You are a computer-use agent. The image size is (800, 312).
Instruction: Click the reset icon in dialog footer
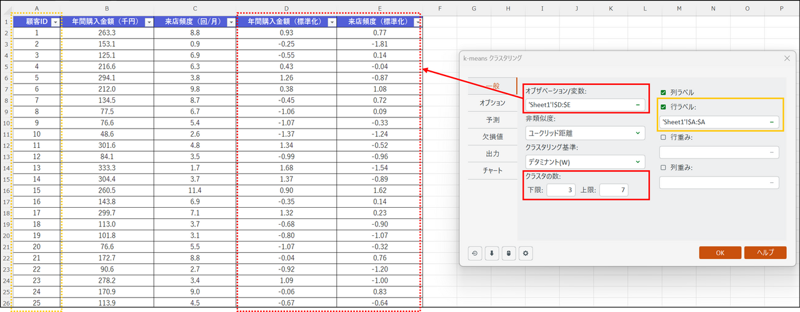point(474,253)
